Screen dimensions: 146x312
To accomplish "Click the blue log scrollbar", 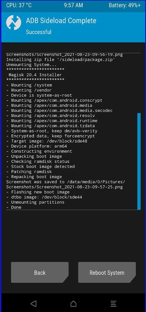I will (x=139, y=161).
